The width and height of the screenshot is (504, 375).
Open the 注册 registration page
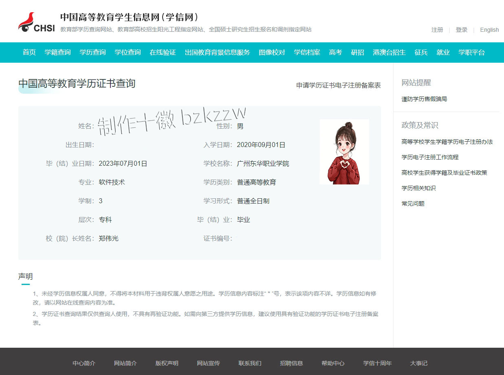(x=437, y=30)
